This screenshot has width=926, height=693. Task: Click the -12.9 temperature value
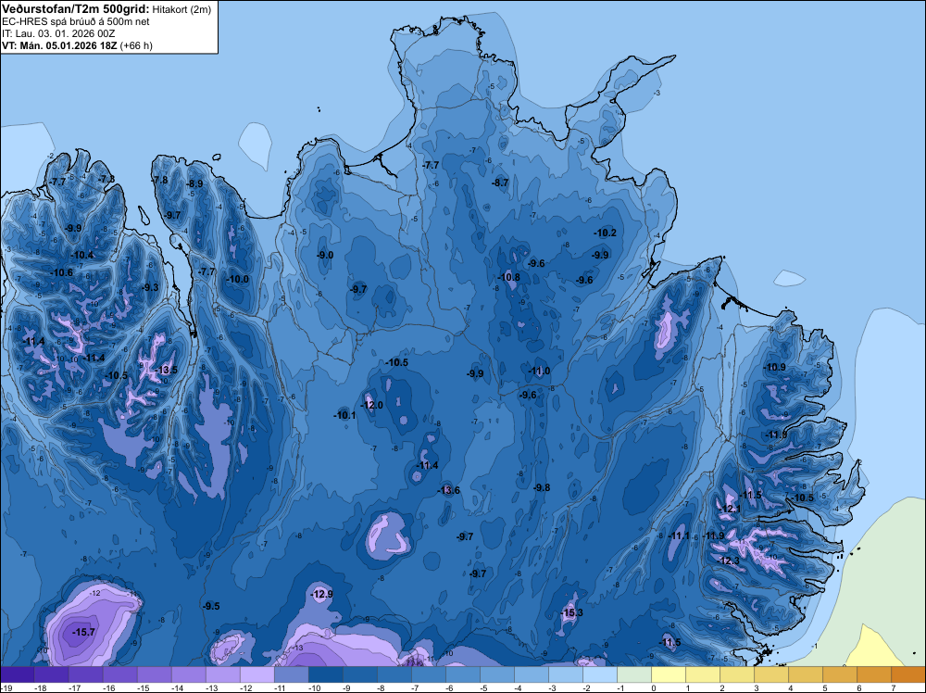click(x=322, y=594)
